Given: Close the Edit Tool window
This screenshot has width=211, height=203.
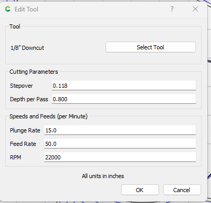Looking at the screenshot, I should [x=195, y=9].
